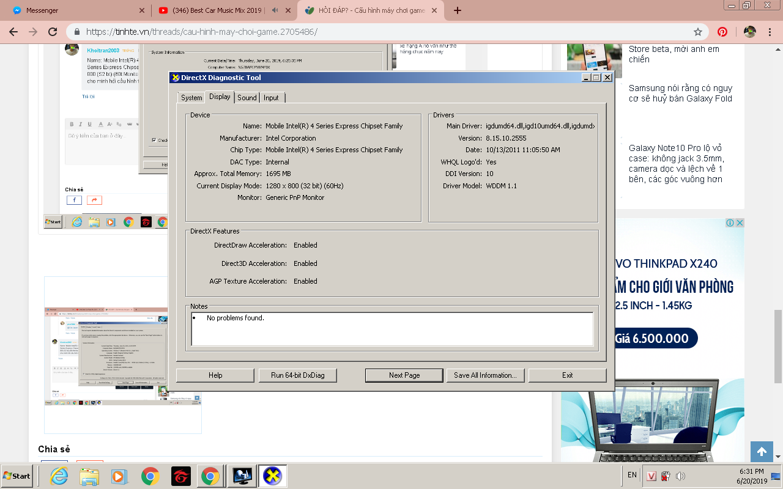This screenshot has width=783, height=489.
Task: Click the driver version 8.15.10.2555
Action: click(505, 138)
